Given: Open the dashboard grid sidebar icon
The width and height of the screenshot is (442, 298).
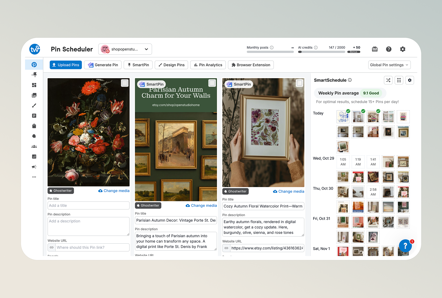Looking at the screenshot, I should [34, 85].
